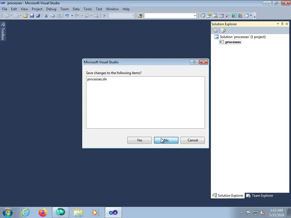Open the toolbar options overflow arrow
Viewport: 291px width, 218px height.
click(x=255, y=16)
